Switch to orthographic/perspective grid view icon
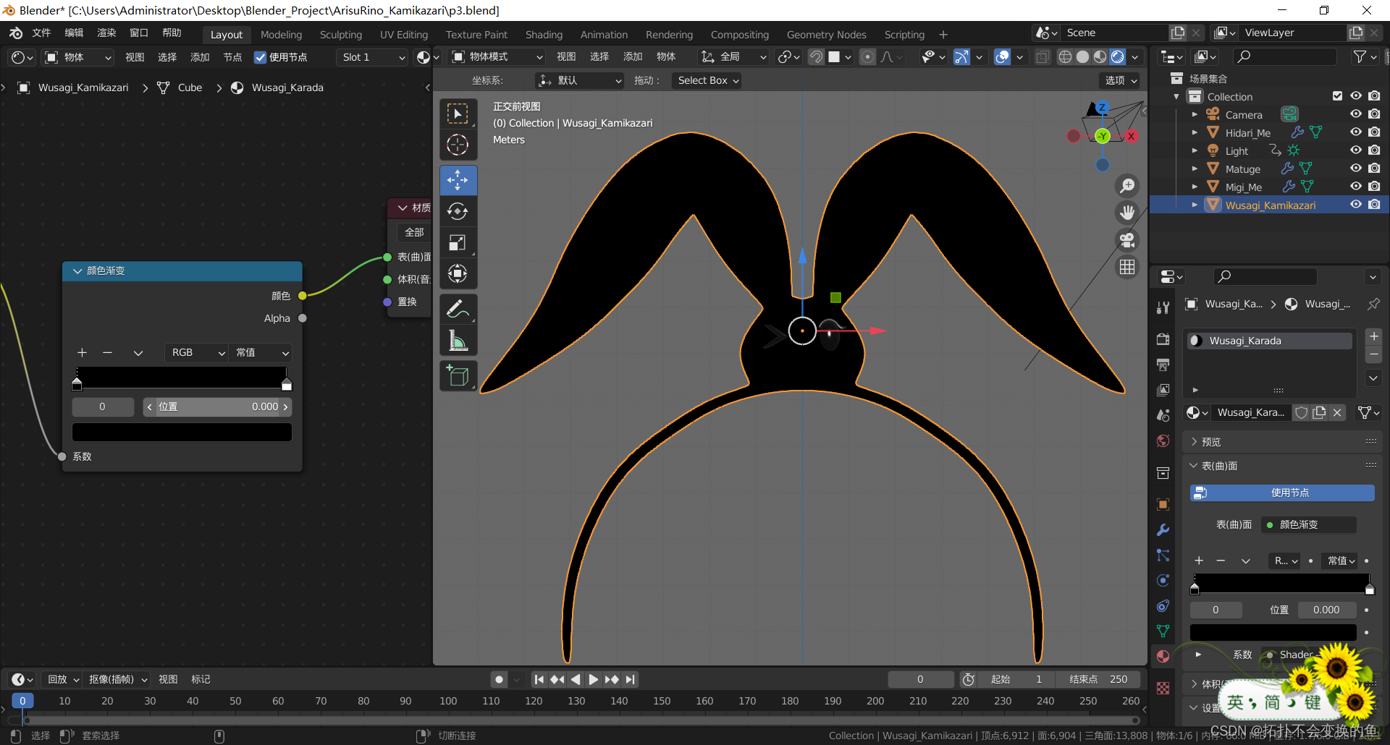Viewport: 1390px width, 745px height. click(1127, 267)
